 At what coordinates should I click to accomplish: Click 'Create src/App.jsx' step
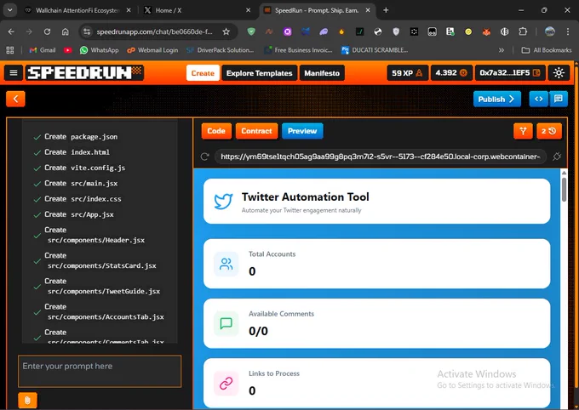[73, 214]
